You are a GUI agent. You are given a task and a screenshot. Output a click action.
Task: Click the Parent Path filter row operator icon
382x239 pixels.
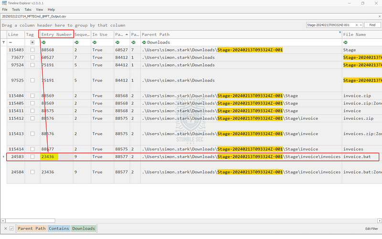[x=144, y=42]
